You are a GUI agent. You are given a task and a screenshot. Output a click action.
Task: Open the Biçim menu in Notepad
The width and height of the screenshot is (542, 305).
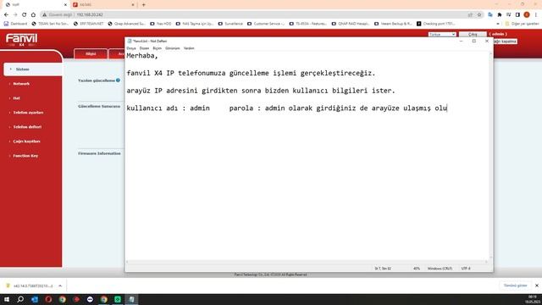pos(157,48)
